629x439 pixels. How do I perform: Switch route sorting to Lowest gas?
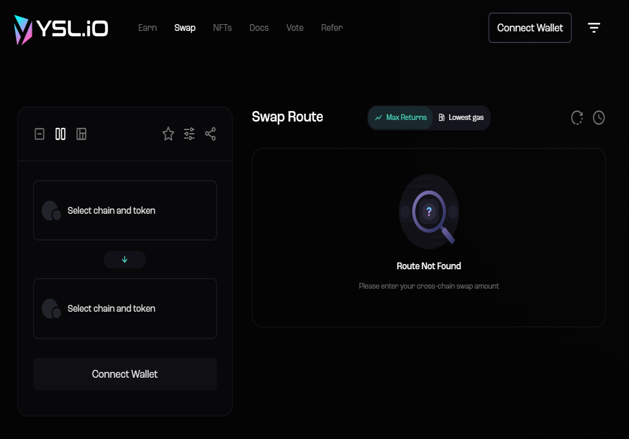click(461, 117)
